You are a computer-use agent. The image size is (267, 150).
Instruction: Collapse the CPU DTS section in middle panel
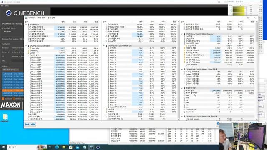104,46
